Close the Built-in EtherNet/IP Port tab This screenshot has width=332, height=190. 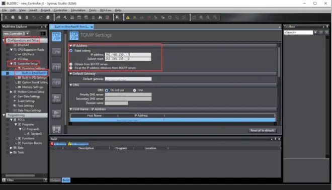pos(92,27)
